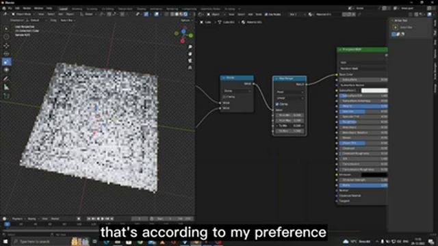Image resolution: width=438 pixels, height=246 pixels.
Task: Select the highlighted Scale tool
Action: click(6, 61)
